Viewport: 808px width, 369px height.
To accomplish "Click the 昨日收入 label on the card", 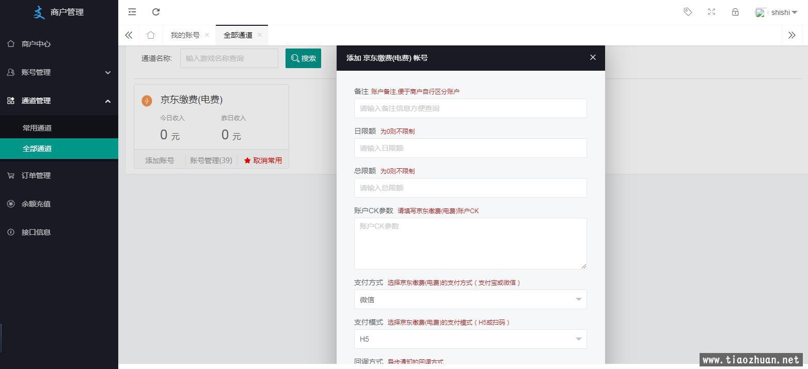I will (x=234, y=118).
